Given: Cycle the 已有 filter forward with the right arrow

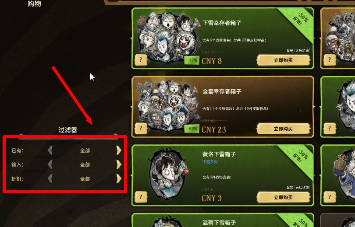Looking at the screenshot, I should [119, 150].
